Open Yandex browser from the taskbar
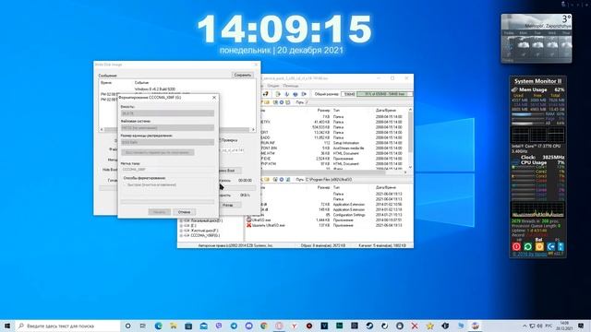Viewport: 591px width, 332px height. [294, 326]
